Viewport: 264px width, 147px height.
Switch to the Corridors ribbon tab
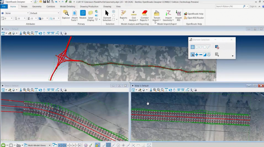click(x=51, y=6)
